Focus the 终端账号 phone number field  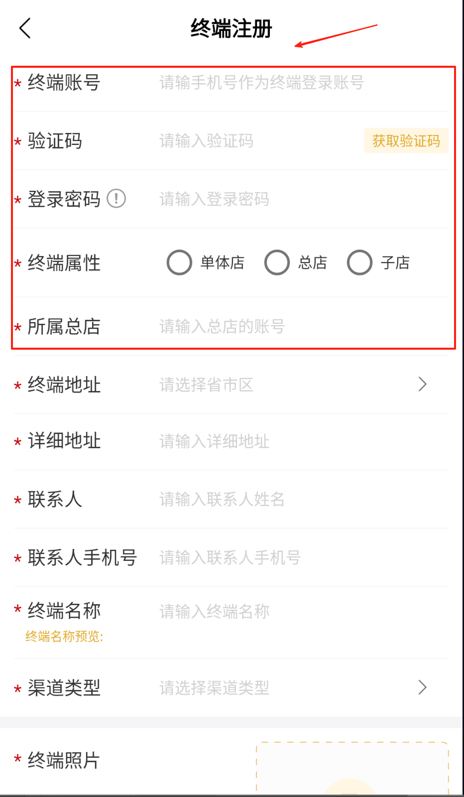261,82
